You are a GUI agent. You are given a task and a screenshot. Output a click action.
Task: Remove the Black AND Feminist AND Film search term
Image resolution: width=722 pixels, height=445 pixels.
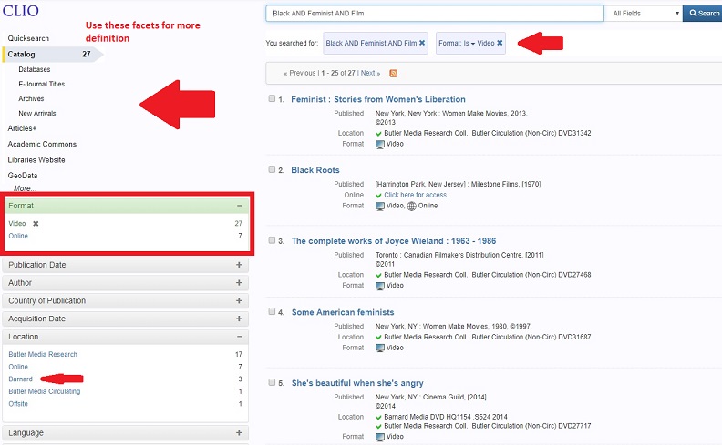tap(422, 43)
